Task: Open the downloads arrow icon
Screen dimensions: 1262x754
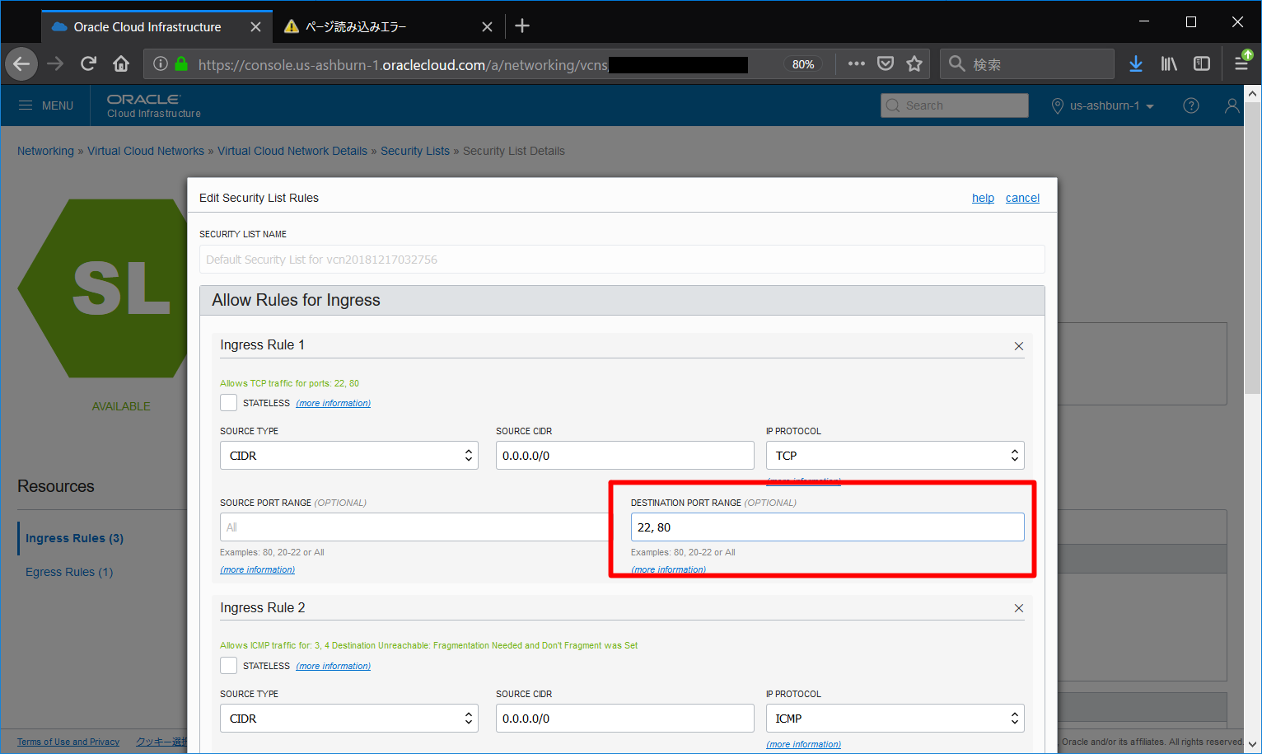Action: (x=1135, y=63)
